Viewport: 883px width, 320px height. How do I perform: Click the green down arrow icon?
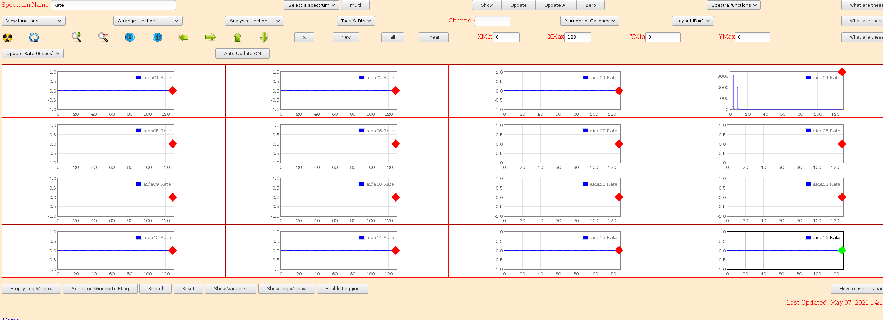(x=264, y=37)
